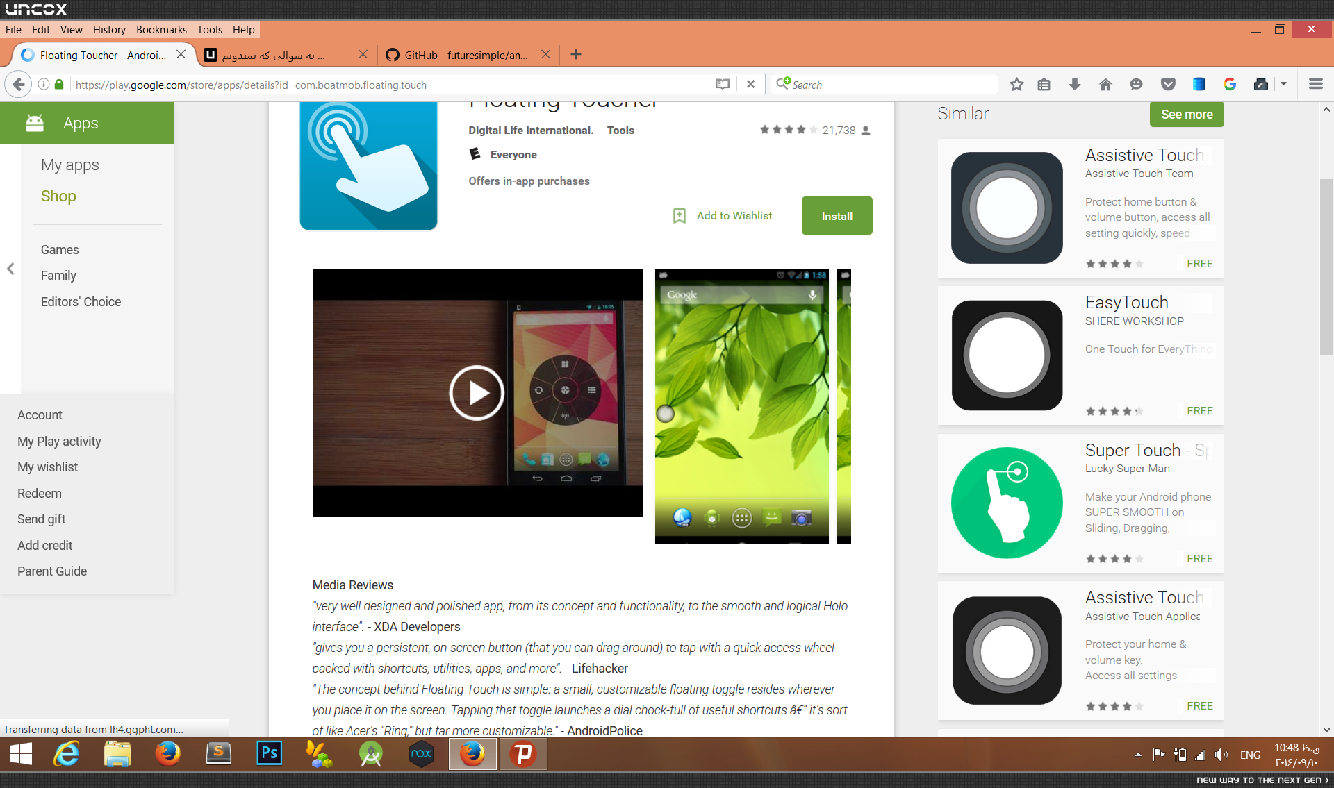Open the View menu
This screenshot has height=788, width=1334.
click(71, 29)
